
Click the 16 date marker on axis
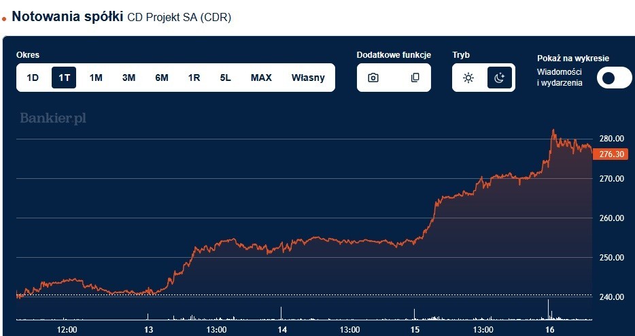tap(549, 329)
